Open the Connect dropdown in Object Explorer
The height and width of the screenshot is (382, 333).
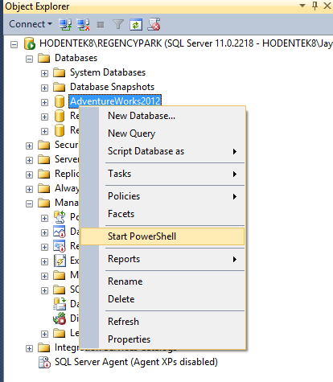tap(31, 24)
